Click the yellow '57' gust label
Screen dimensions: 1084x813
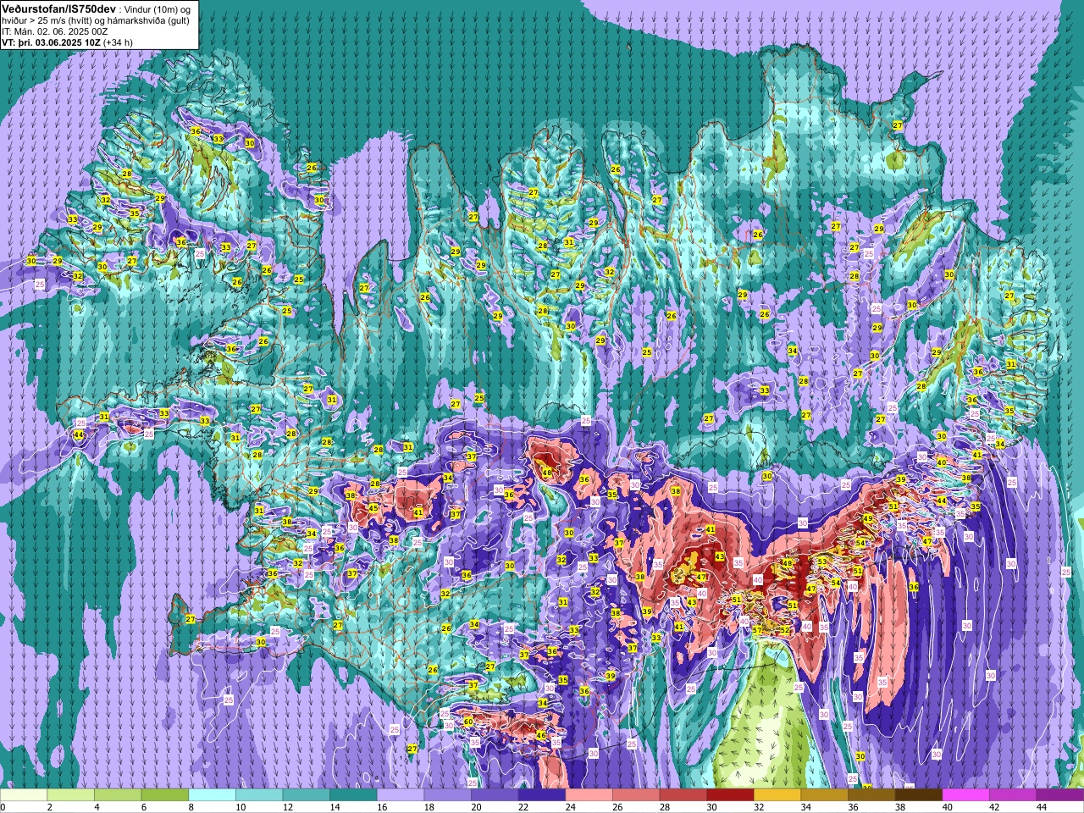(757, 630)
